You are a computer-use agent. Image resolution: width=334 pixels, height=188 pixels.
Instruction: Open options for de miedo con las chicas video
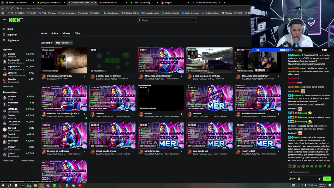84,114
